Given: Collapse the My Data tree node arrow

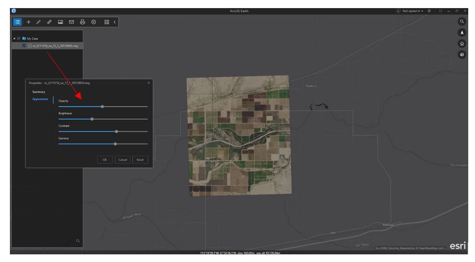Looking at the screenshot, I should click(x=14, y=39).
